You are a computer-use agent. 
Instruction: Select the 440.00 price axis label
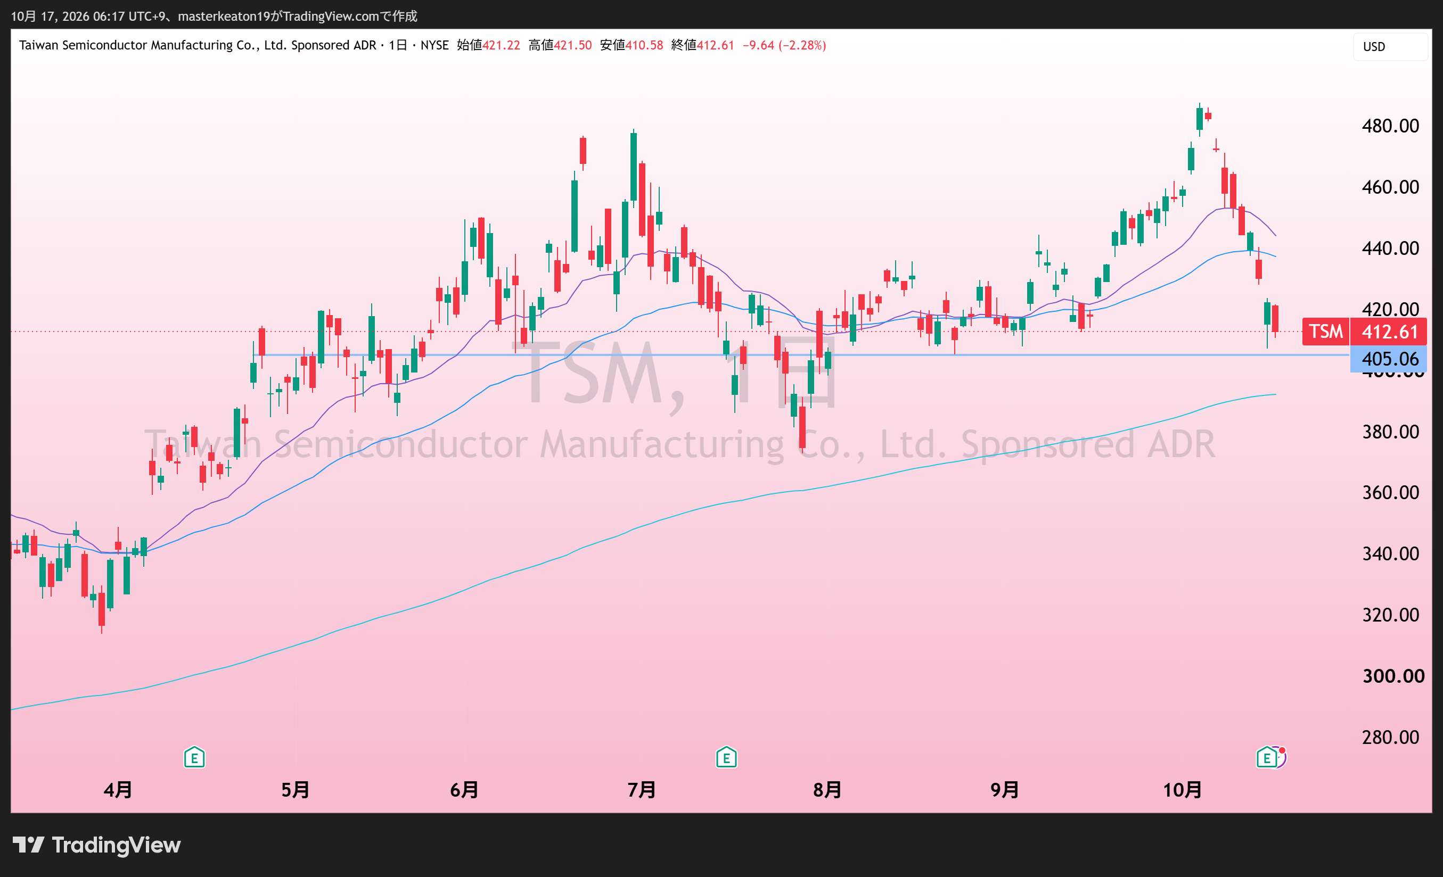(x=1390, y=248)
